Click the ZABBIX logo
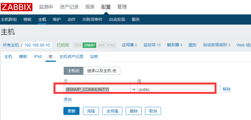Screen dimensions: 251x120 pyautogui.click(x=17, y=7)
